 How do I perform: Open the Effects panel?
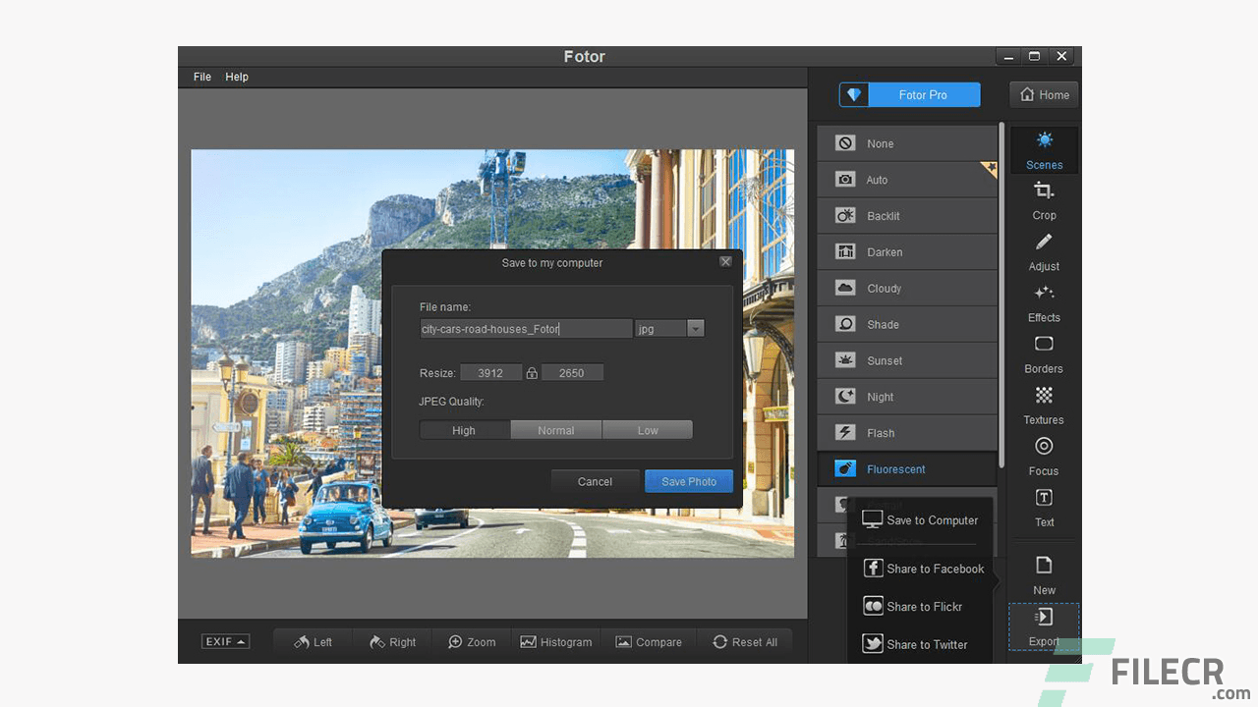point(1044,303)
